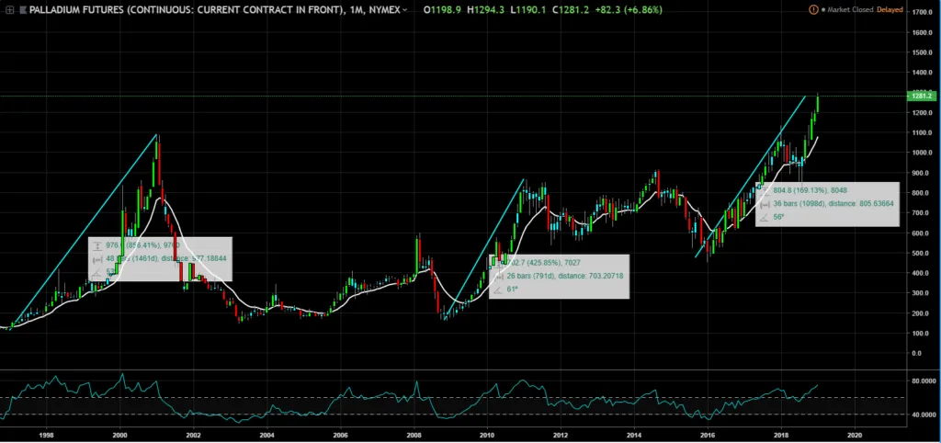Select measurement text 702.7 (425.85%), 7027
Screen dimensions: 941x443
point(545,263)
